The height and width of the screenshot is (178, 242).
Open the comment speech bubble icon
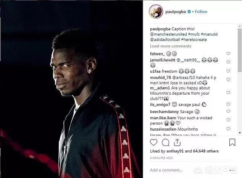(165, 142)
